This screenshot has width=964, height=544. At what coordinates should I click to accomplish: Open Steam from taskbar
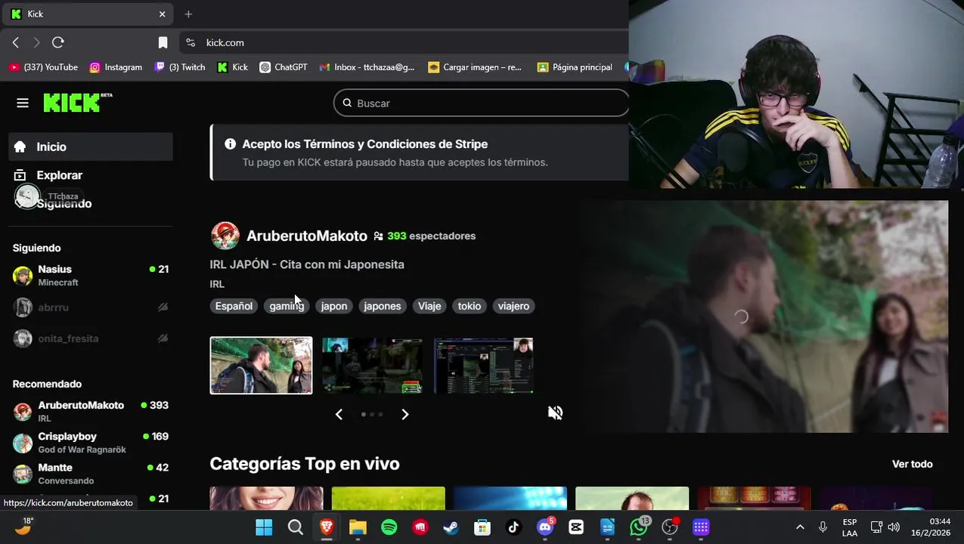[451, 527]
